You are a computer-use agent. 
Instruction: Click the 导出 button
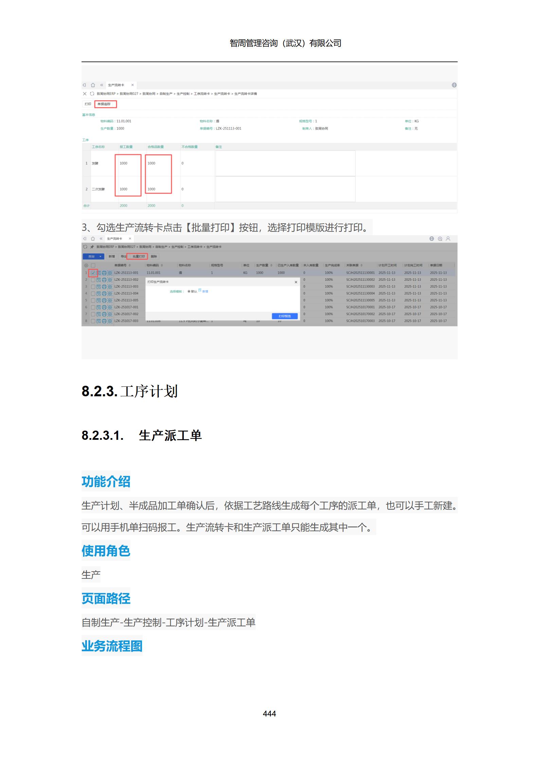tap(124, 257)
